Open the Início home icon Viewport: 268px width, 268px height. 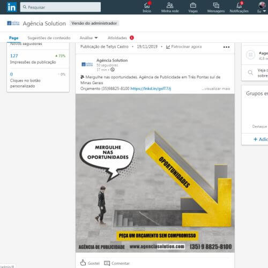pyautogui.click(x=147, y=8)
